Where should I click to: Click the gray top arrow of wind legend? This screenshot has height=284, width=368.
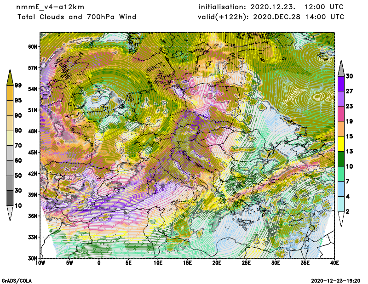341,68
